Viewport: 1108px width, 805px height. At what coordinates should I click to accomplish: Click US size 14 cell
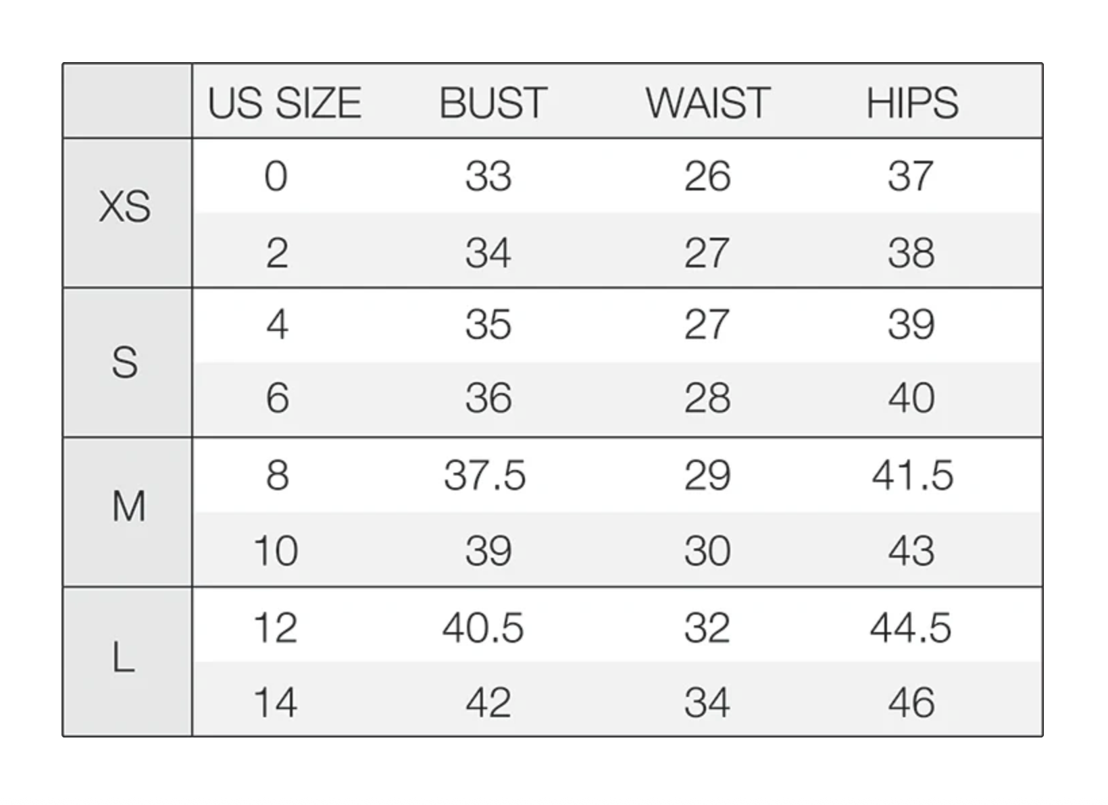(275, 702)
